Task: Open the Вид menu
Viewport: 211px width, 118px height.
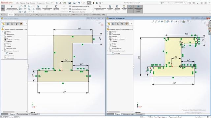Action: [28, 3]
